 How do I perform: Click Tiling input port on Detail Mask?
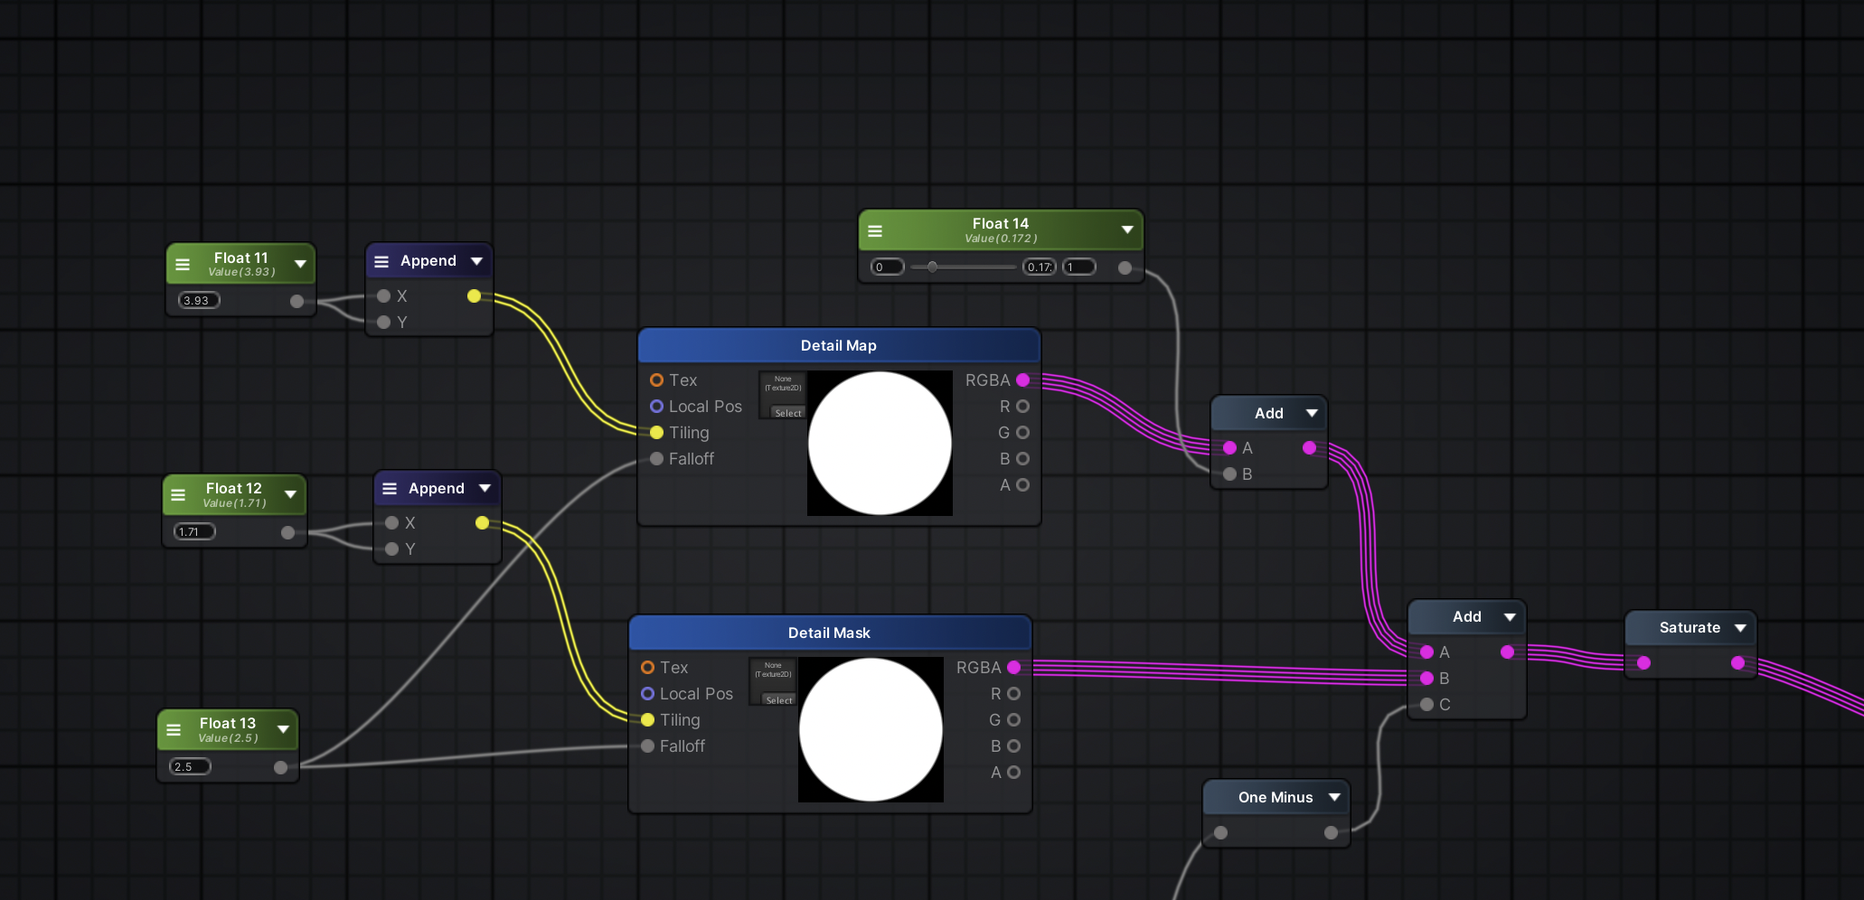[647, 720]
